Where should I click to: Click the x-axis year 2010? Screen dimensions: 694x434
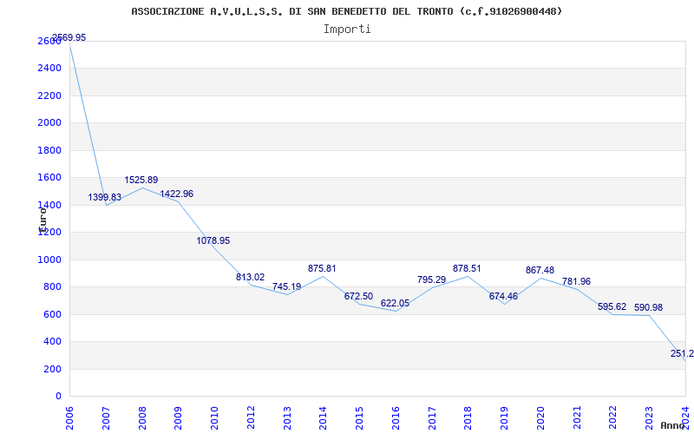[x=214, y=418]
